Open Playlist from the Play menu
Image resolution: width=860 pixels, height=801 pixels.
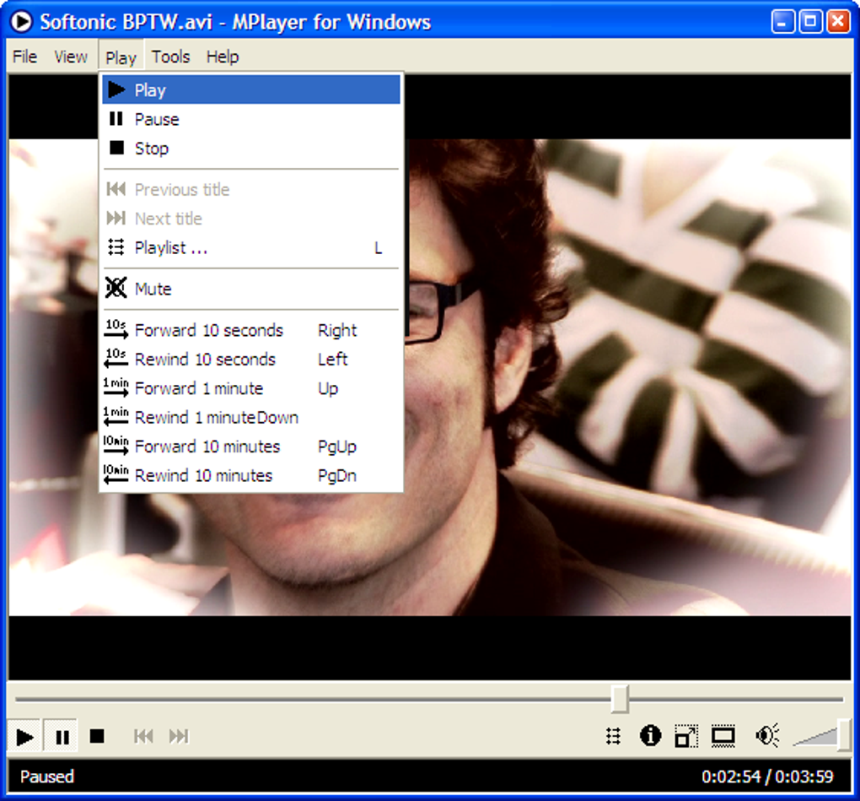point(251,247)
